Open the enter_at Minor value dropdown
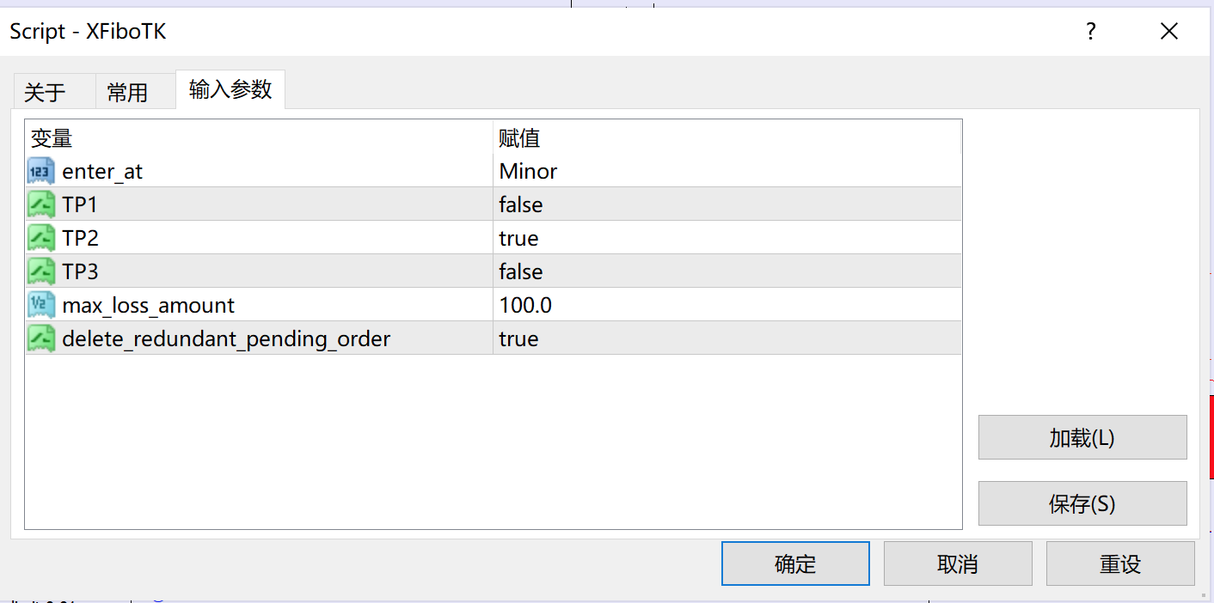Screen dimensions: 1214x603 click(x=528, y=171)
